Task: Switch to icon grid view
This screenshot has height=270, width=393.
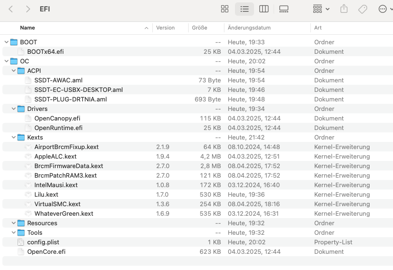Action: (x=224, y=9)
